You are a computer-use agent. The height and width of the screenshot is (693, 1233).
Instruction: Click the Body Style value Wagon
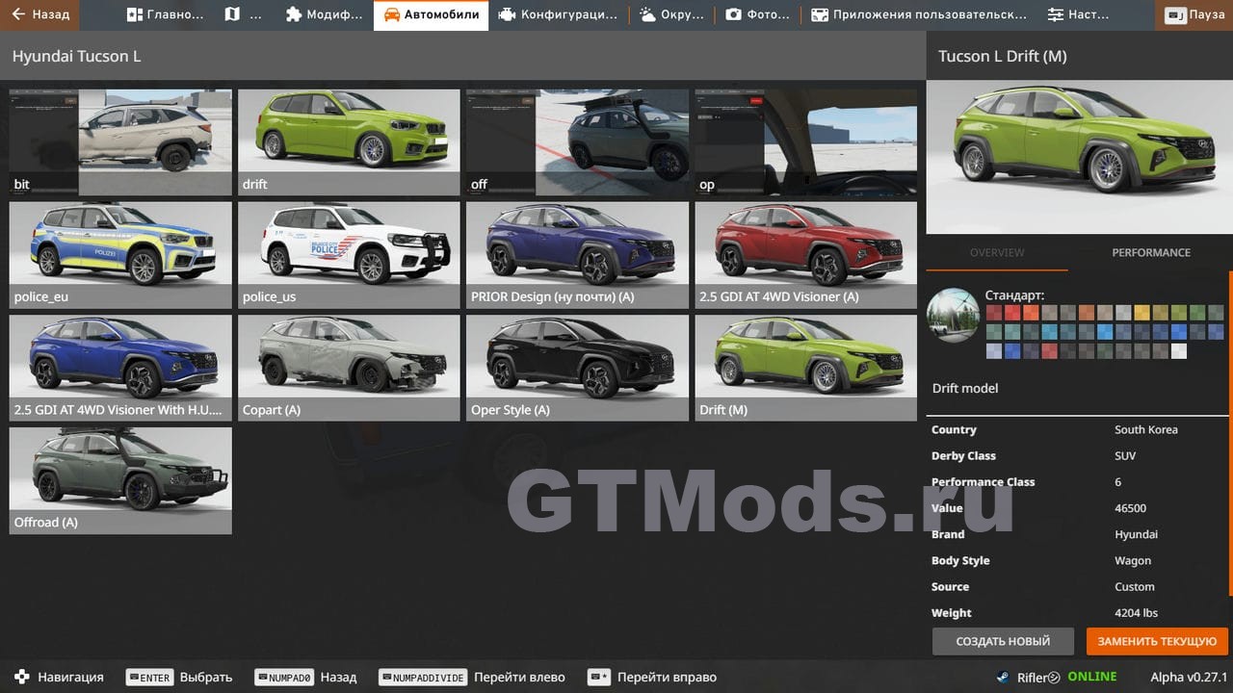click(x=1133, y=560)
